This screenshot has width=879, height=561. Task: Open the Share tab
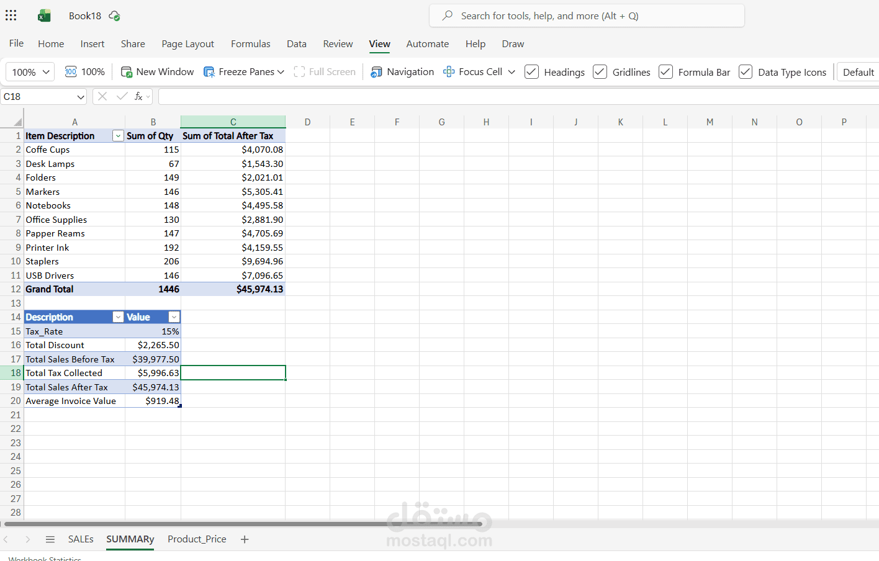coord(133,44)
